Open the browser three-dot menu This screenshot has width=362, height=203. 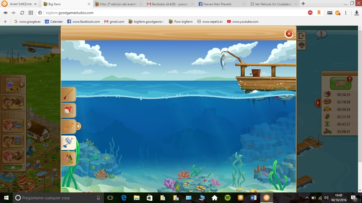click(x=346, y=13)
